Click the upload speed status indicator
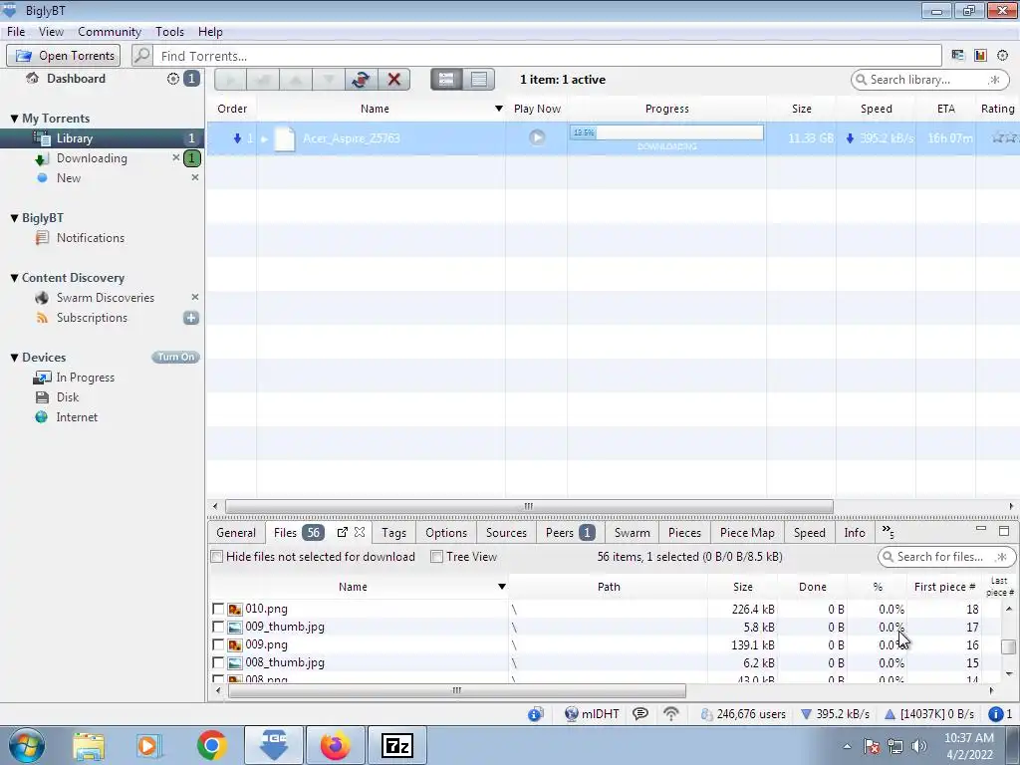The image size is (1020, 765). (x=929, y=714)
